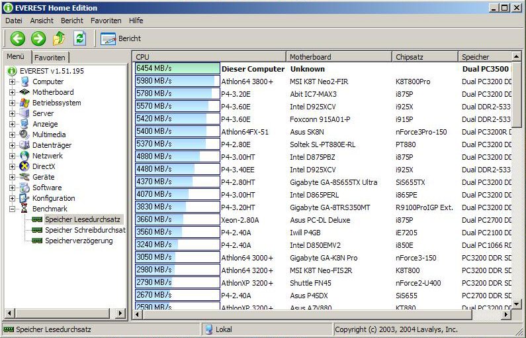This screenshot has width=526, height=338.
Task: Click the green Back arrow button
Action: 18,38
